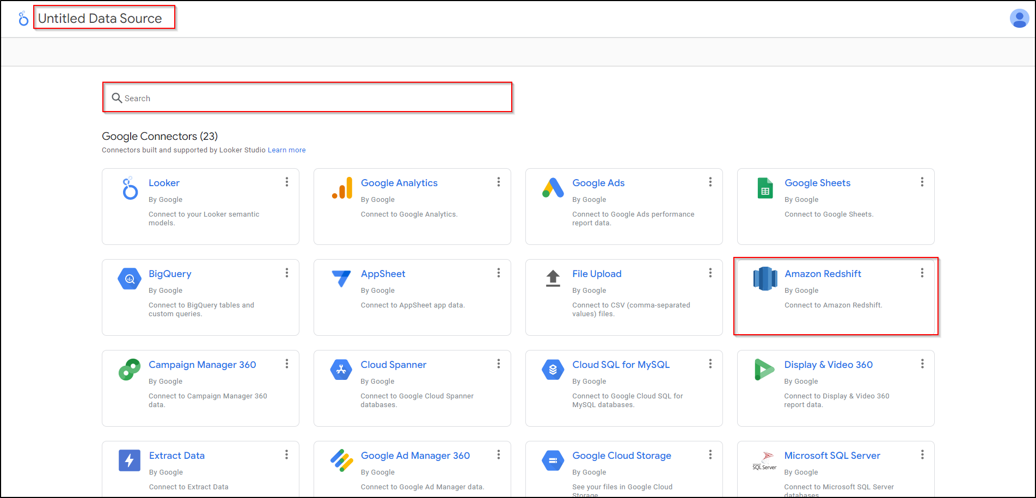Pick the Display & Video 360 title

pyautogui.click(x=828, y=365)
